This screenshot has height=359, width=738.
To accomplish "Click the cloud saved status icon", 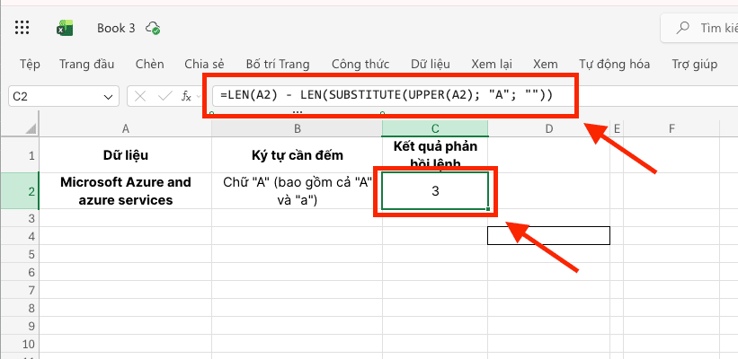I will coord(154,28).
